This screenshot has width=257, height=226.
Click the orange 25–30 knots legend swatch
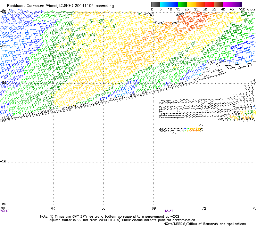(x=201, y=4)
